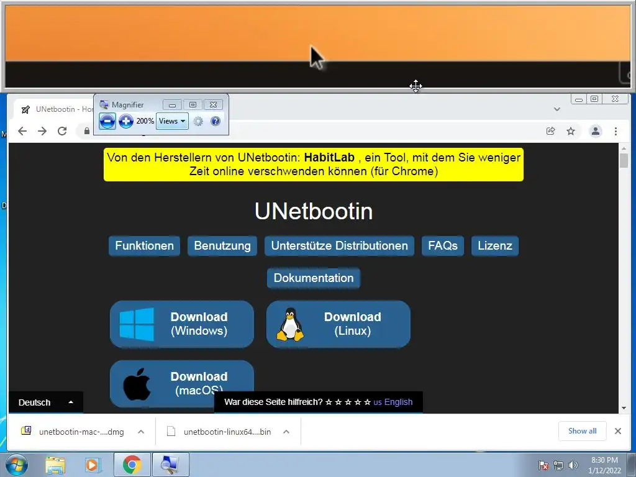Switch to Magnifier on the taskbar

170,465
